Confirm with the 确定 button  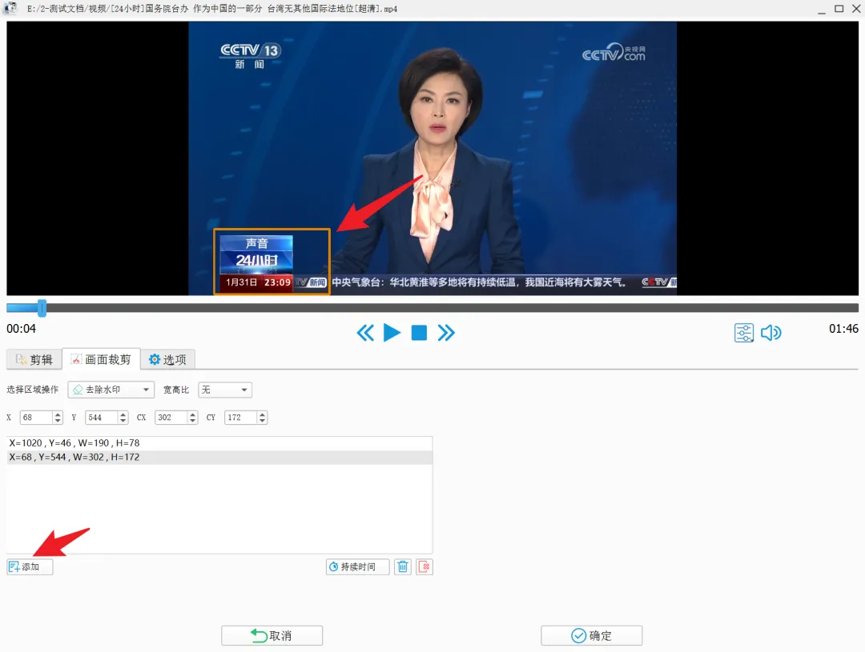click(x=591, y=635)
